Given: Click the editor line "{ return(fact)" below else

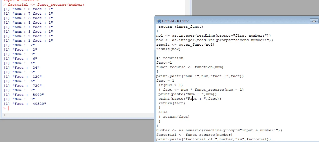Looking at the screenshot, I should tap(174, 117).
